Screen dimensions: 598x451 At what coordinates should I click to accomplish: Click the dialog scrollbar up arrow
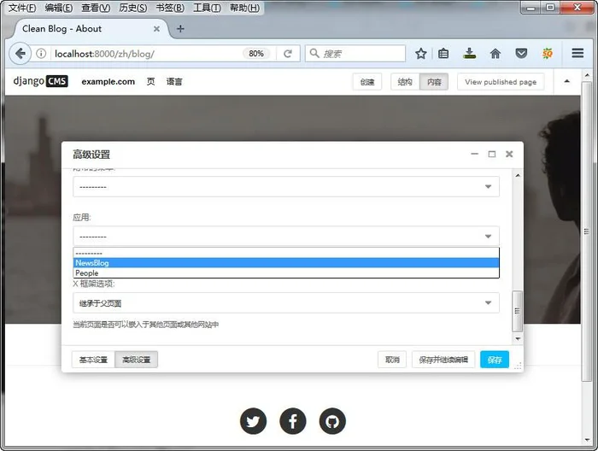point(518,175)
